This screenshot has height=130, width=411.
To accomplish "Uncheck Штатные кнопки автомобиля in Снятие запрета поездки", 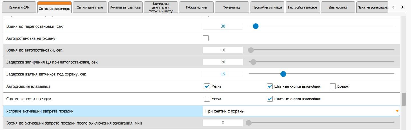I will point(270,99).
